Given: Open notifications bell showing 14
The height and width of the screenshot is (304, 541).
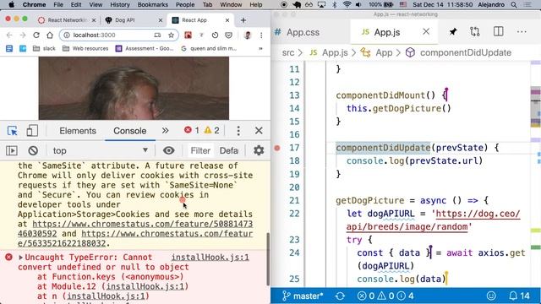Looking at the screenshot, I should (519, 296).
